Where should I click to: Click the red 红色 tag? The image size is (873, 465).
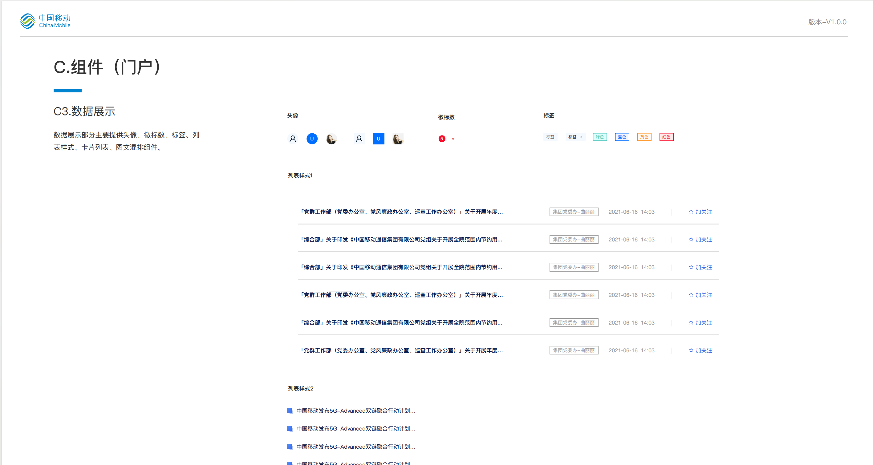pos(666,137)
